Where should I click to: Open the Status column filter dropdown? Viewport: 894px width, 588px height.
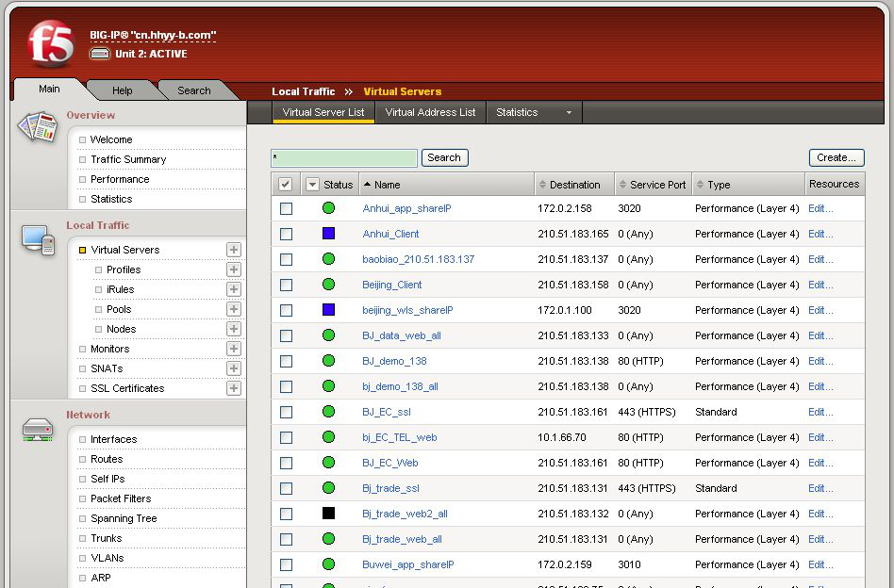pos(313,185)
